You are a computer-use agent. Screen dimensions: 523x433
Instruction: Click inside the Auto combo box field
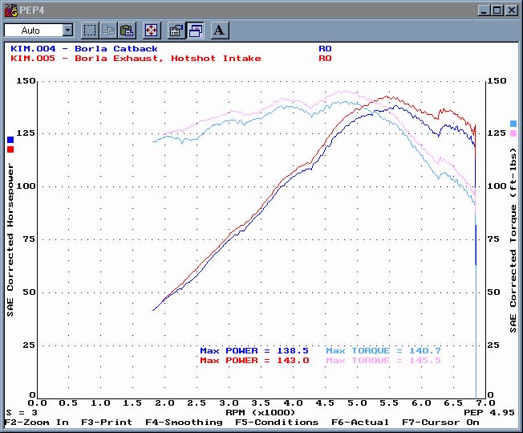tap(34, 31)
